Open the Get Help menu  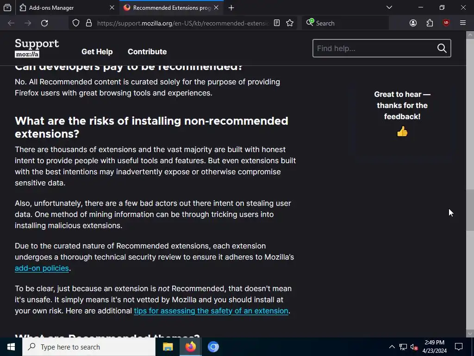tap(97, 52)
